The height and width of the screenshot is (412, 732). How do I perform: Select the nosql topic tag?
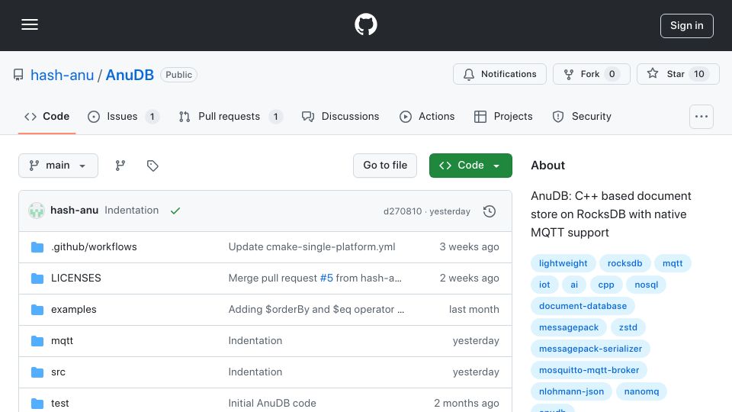pyautogui.click(x=646, y=285)
